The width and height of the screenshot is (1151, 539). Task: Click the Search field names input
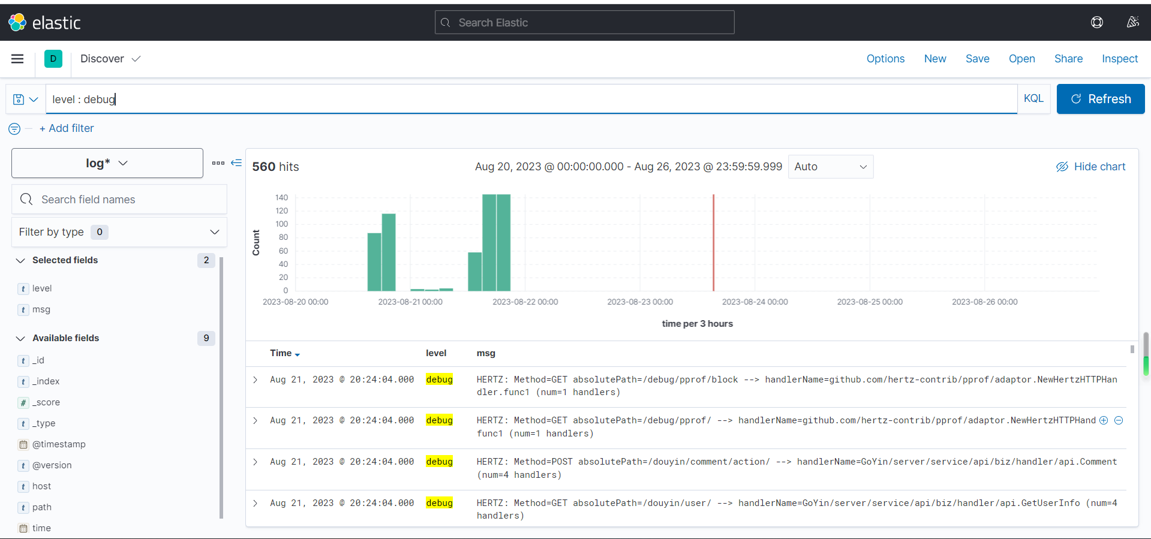pos(119,199)
